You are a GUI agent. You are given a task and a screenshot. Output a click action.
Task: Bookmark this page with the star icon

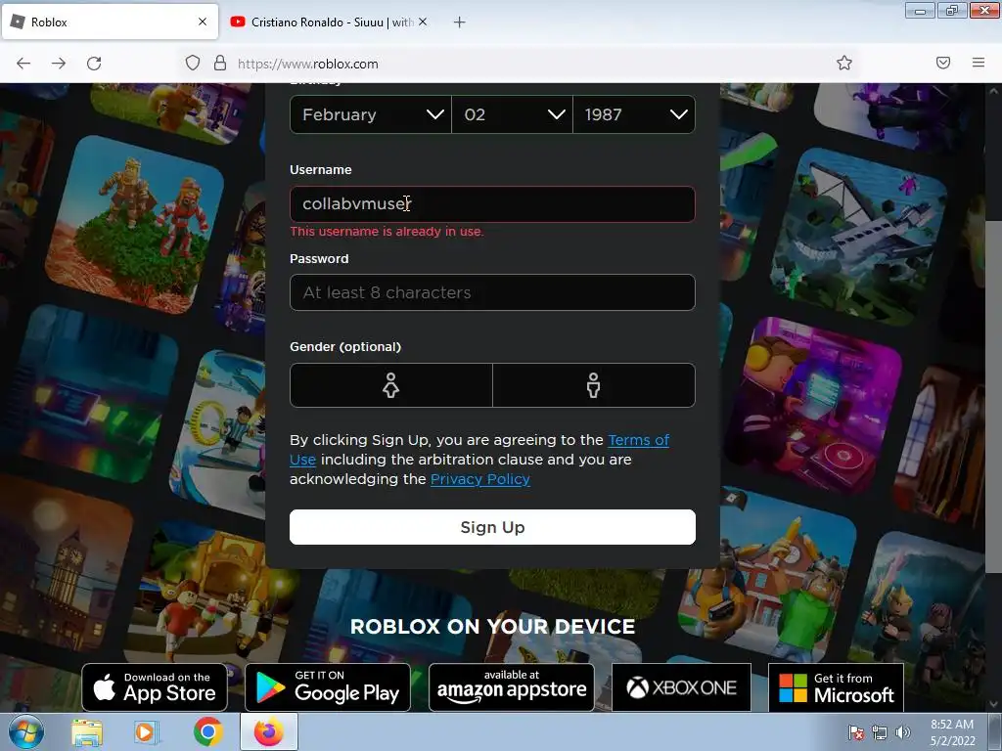click(844, 63)
